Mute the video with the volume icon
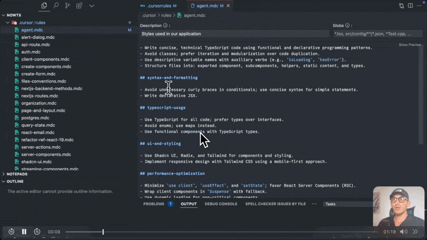 [x=404, y=231]
